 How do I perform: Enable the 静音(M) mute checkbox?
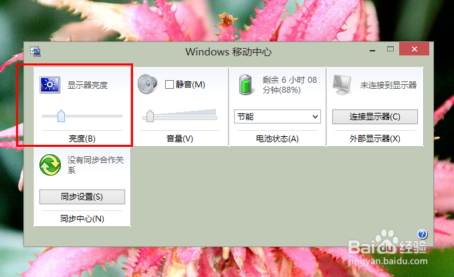(x=169, y=84)
